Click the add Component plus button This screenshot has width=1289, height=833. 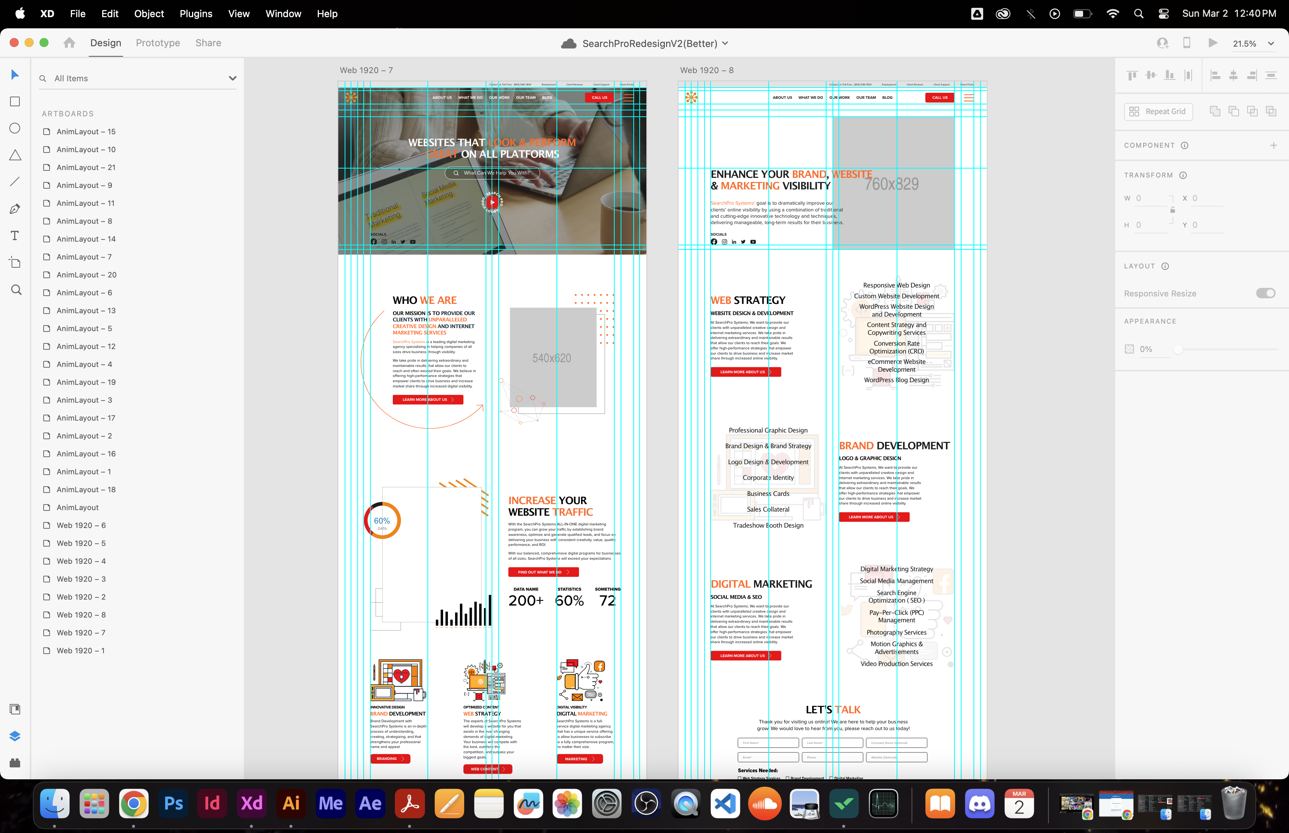tap(1273, 145)
